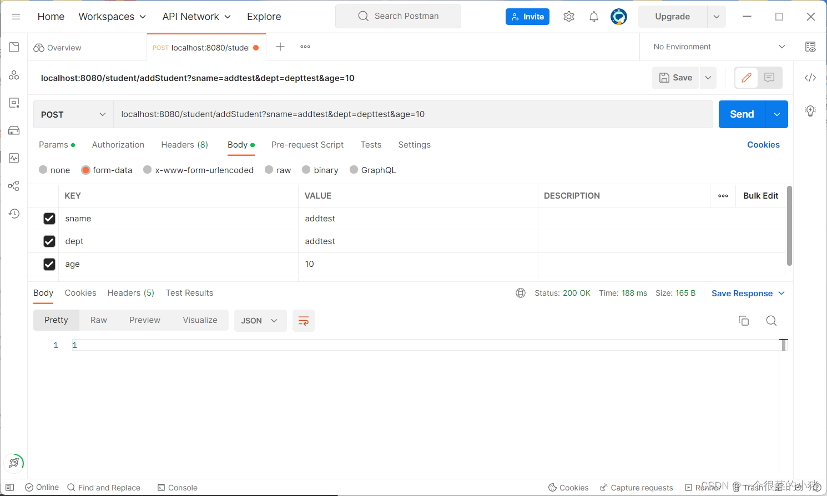The image size is (827, 496).
Task: Select the binary body type
Action: pyautogui.click(x=306, y=170)
